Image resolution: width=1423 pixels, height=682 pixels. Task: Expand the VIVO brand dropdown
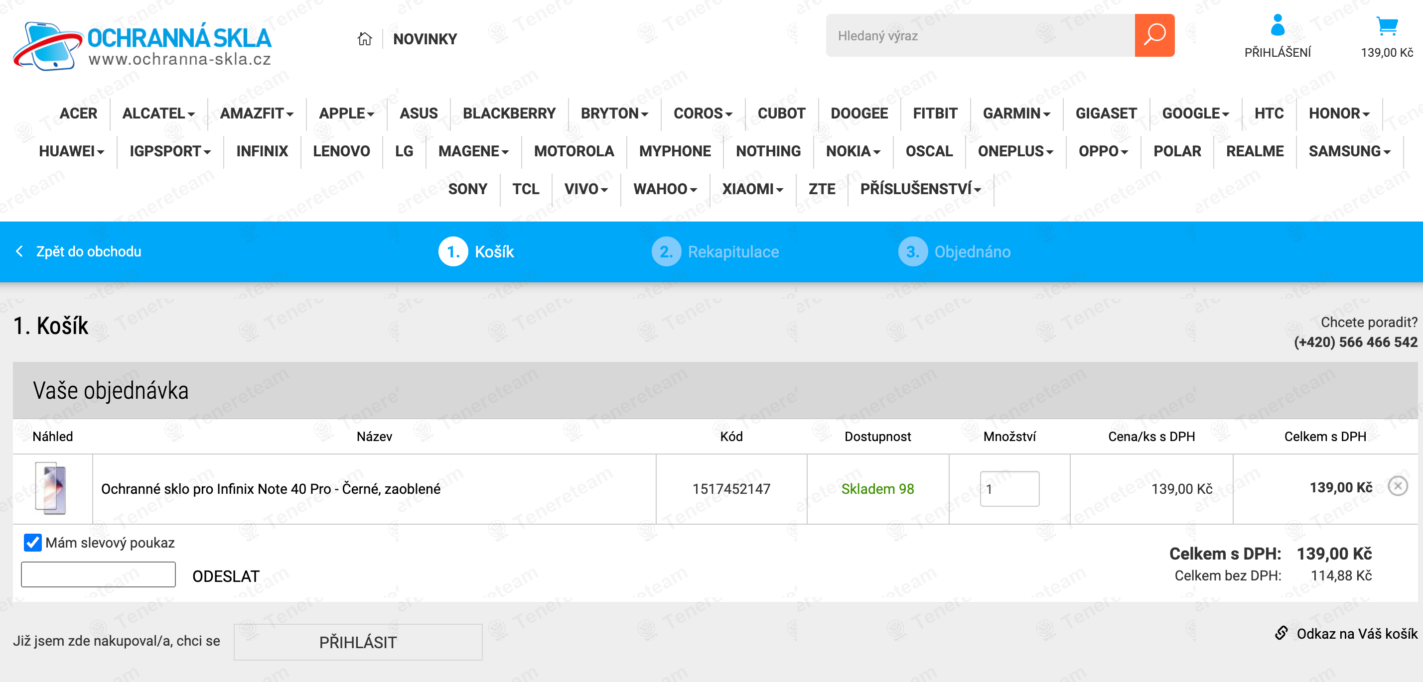[585, 189]
